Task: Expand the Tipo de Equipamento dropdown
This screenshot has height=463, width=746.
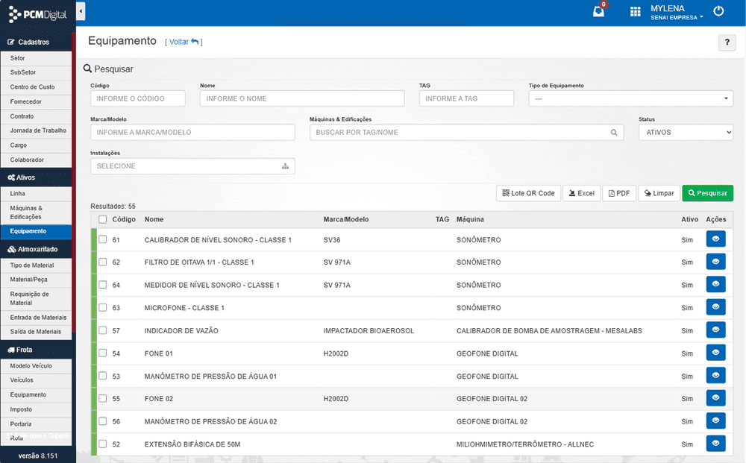Action: 630,98
